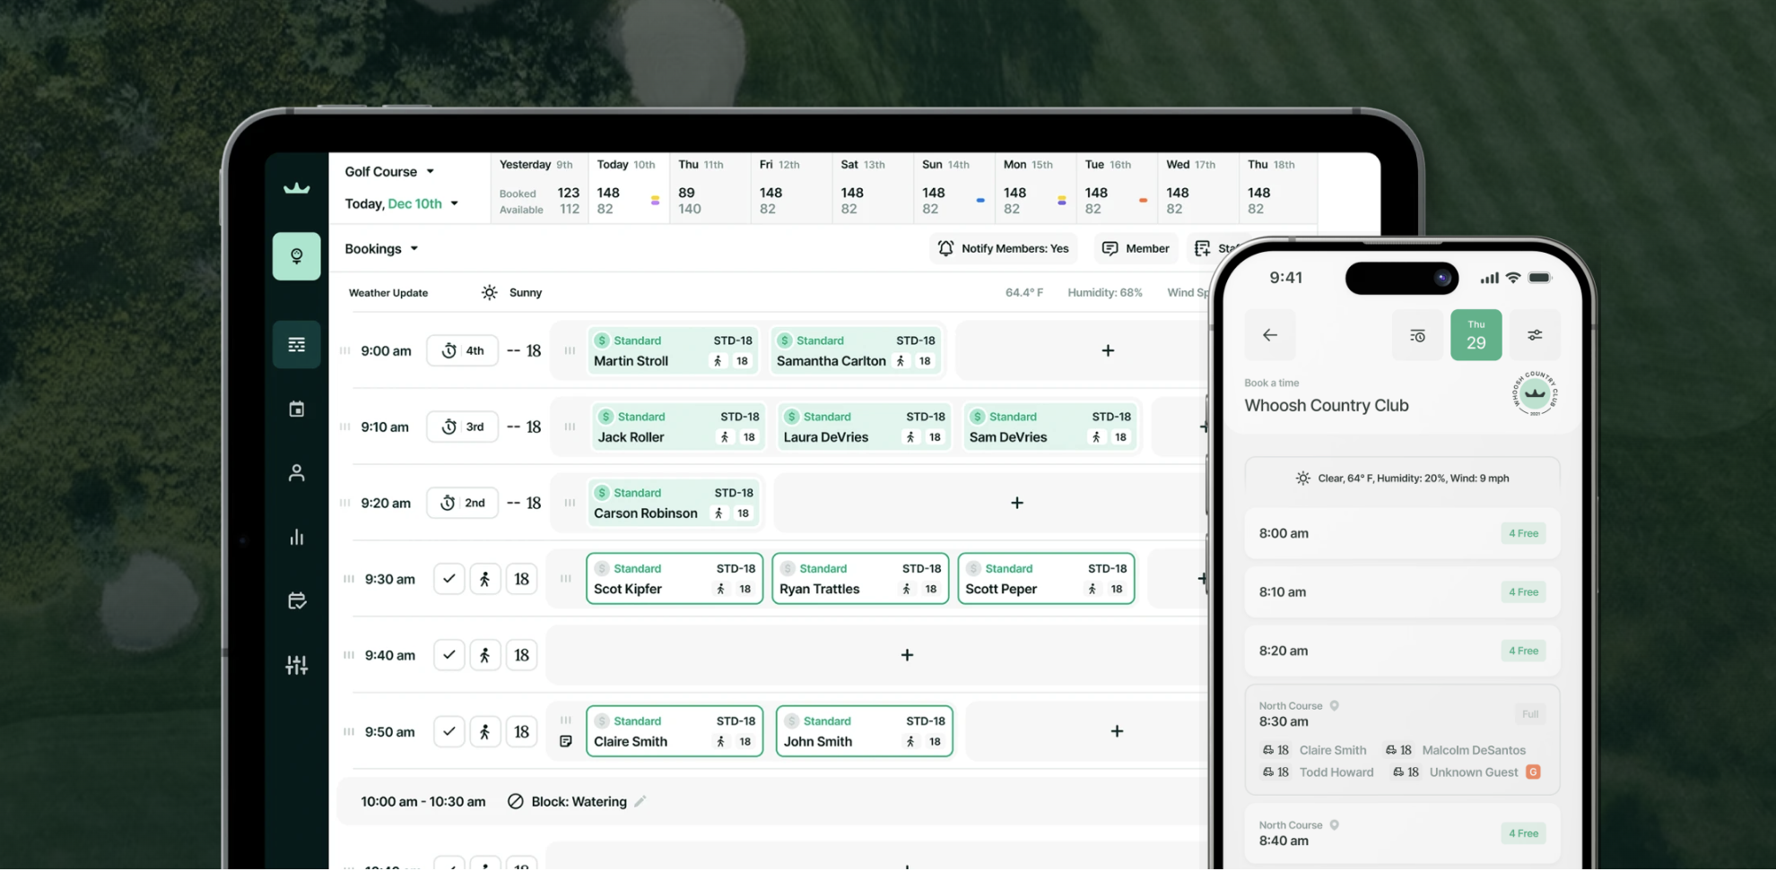This screenshot has height=871, width=1776.
Task: Click the Member button
Action: pyautogui.click(x=1136, y=249)
